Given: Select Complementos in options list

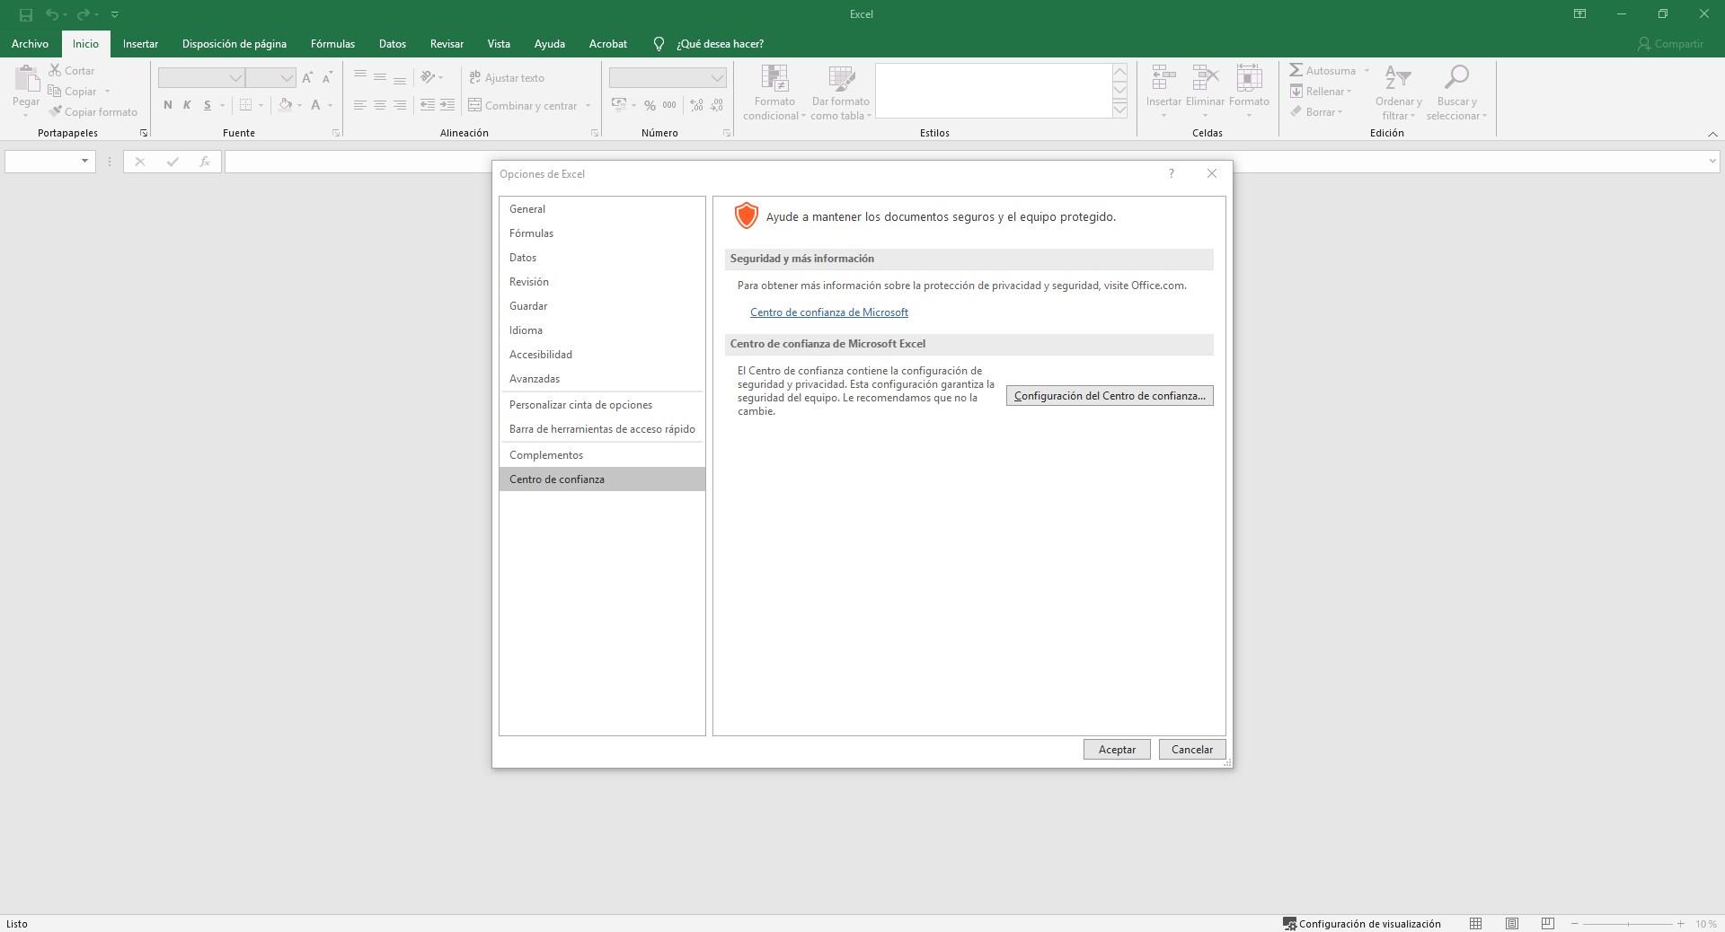Looking at the screenshot, I should pos(602,455).
